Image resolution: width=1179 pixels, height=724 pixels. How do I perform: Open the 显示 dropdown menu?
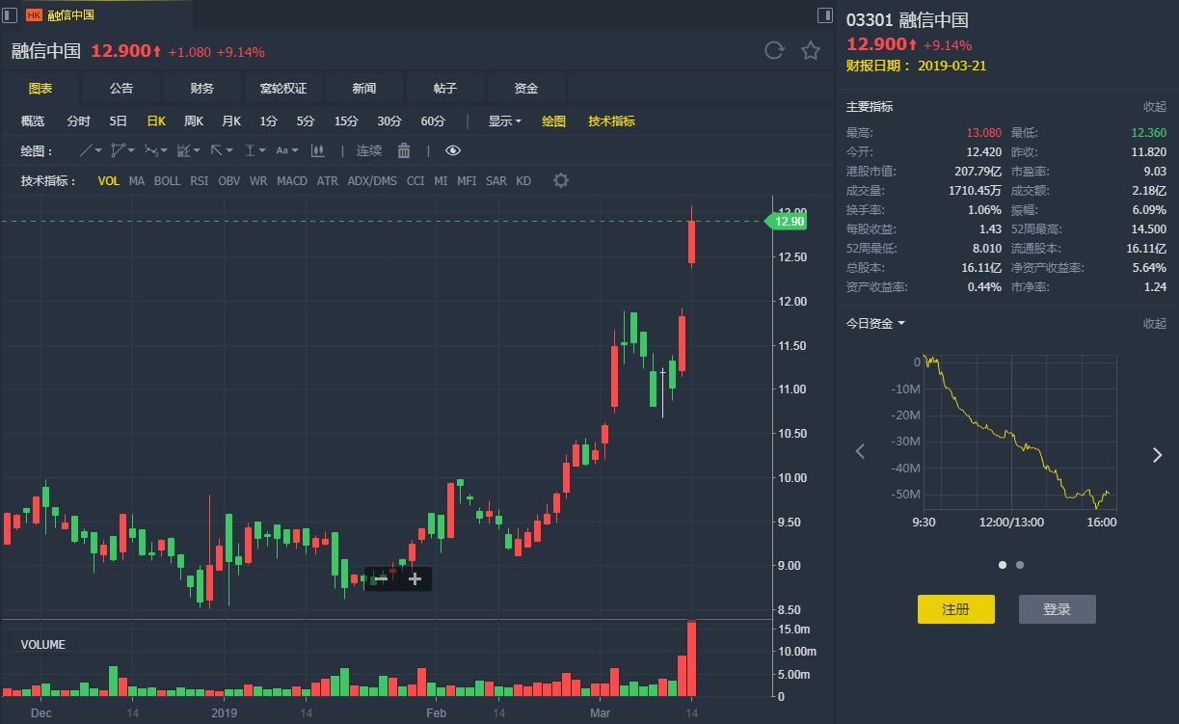504,121
